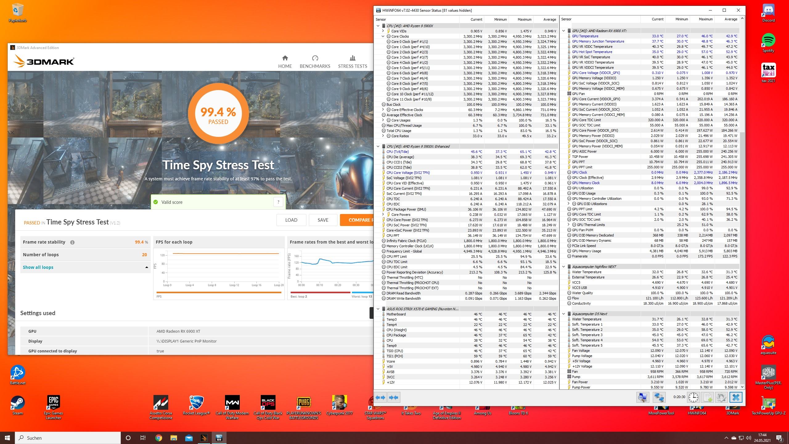The image size is (789, 444).
Task: Open the Discord desktop shortcut
Action: [768, 13]
